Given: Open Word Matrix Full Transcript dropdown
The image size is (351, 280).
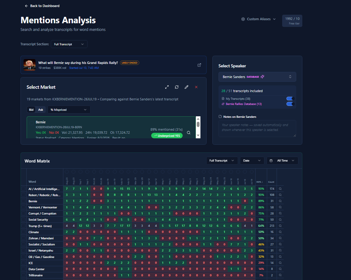Looking at the screenshot, I should [x=222, y=160].
